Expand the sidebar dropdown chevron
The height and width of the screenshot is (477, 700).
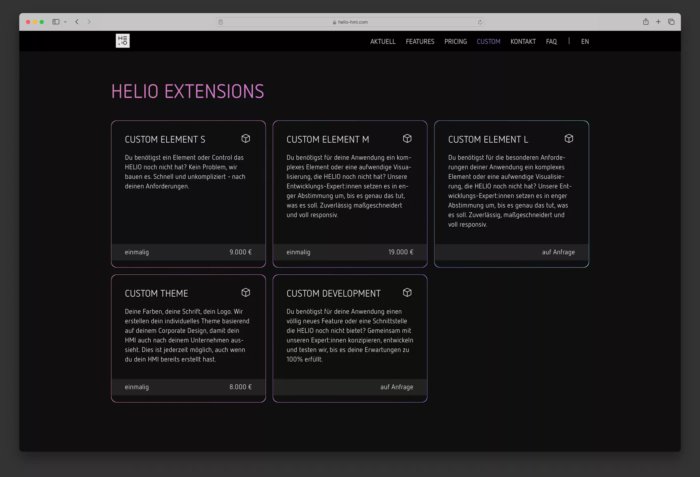click(65, 22)
